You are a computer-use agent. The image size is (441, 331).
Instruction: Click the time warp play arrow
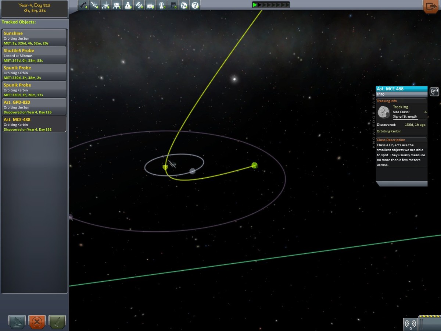pos(255,5)
